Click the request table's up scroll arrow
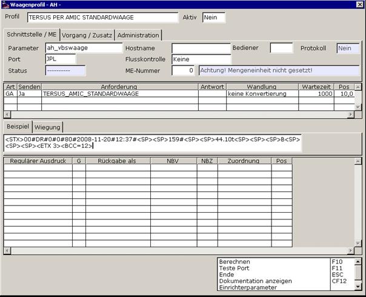The image size is (366, 297). point(358,87)
